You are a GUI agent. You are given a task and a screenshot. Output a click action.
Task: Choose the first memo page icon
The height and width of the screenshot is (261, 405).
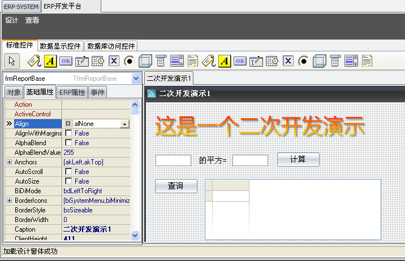pyautogui.click(x=193, y=61)
